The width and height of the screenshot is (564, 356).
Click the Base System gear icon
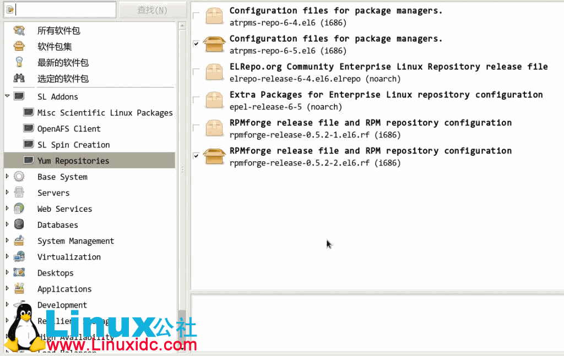click(x=19, y=177)
